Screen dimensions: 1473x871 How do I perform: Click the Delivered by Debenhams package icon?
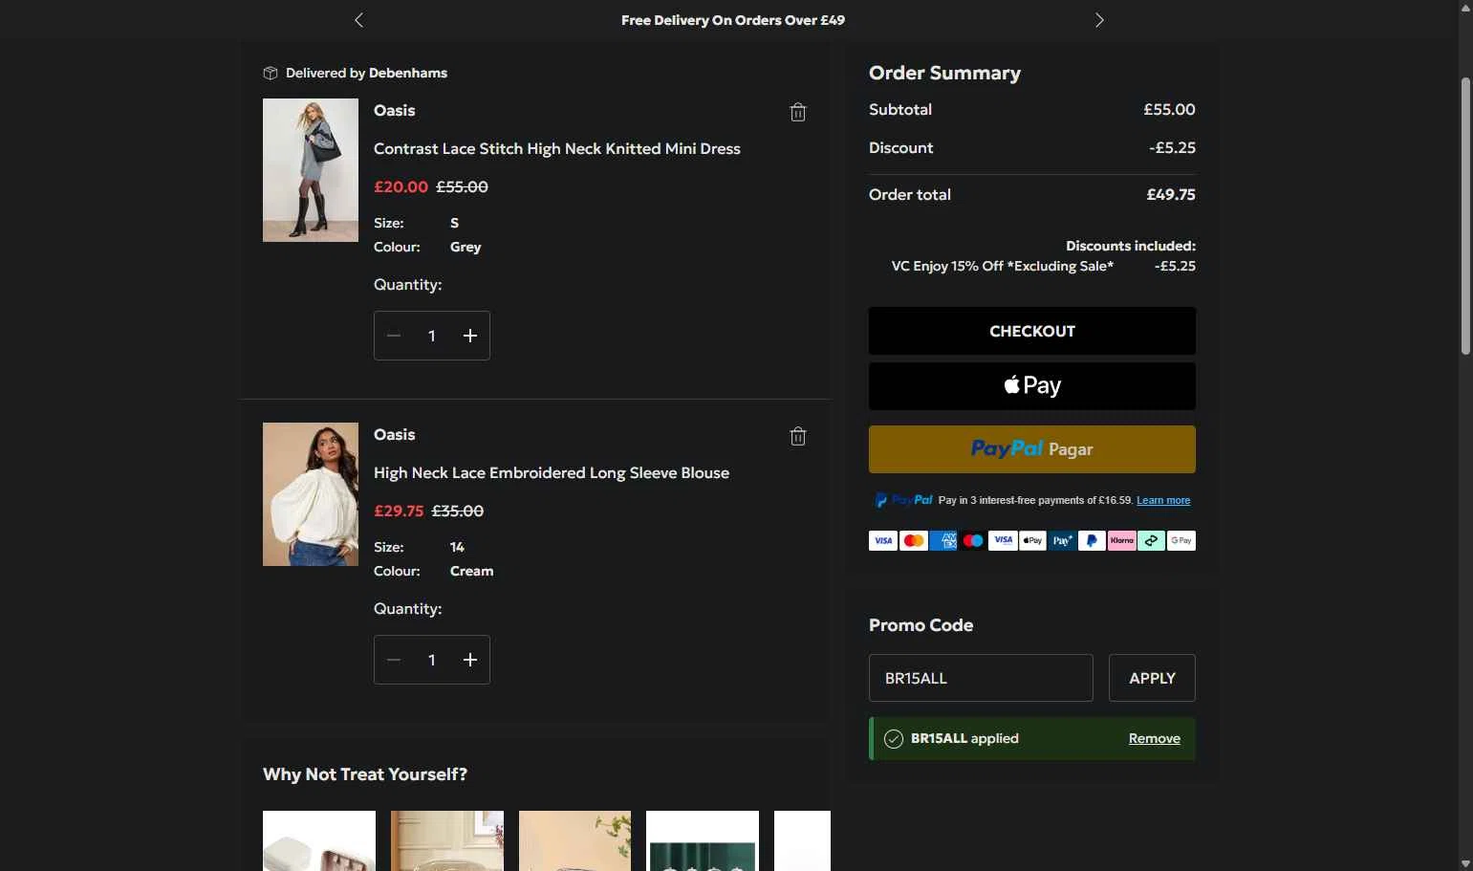[x=271, y=74]
